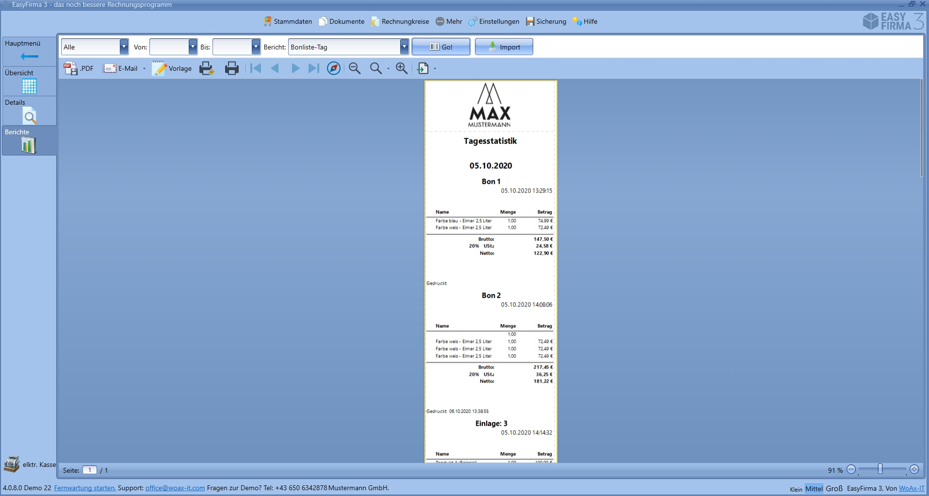This screenshot has height=496, width=929.
Task: Click the Tagesstatistik report page preview
Action: (491, 272)
